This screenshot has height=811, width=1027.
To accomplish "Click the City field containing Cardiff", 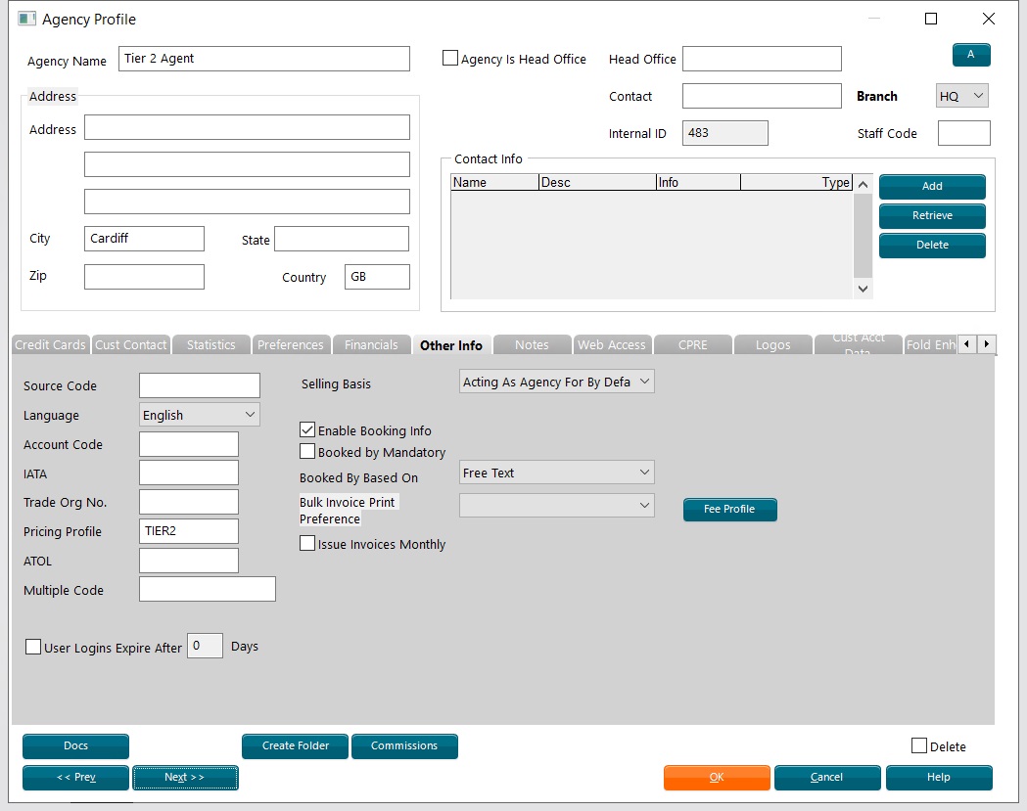I will pos(144,239).
